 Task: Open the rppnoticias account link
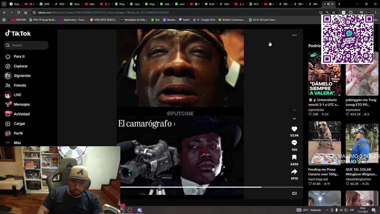pyautogui.click(x=316, y=110)
